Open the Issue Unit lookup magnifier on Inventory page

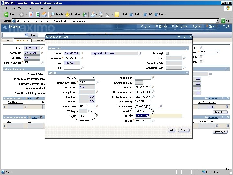coord(218,52)
